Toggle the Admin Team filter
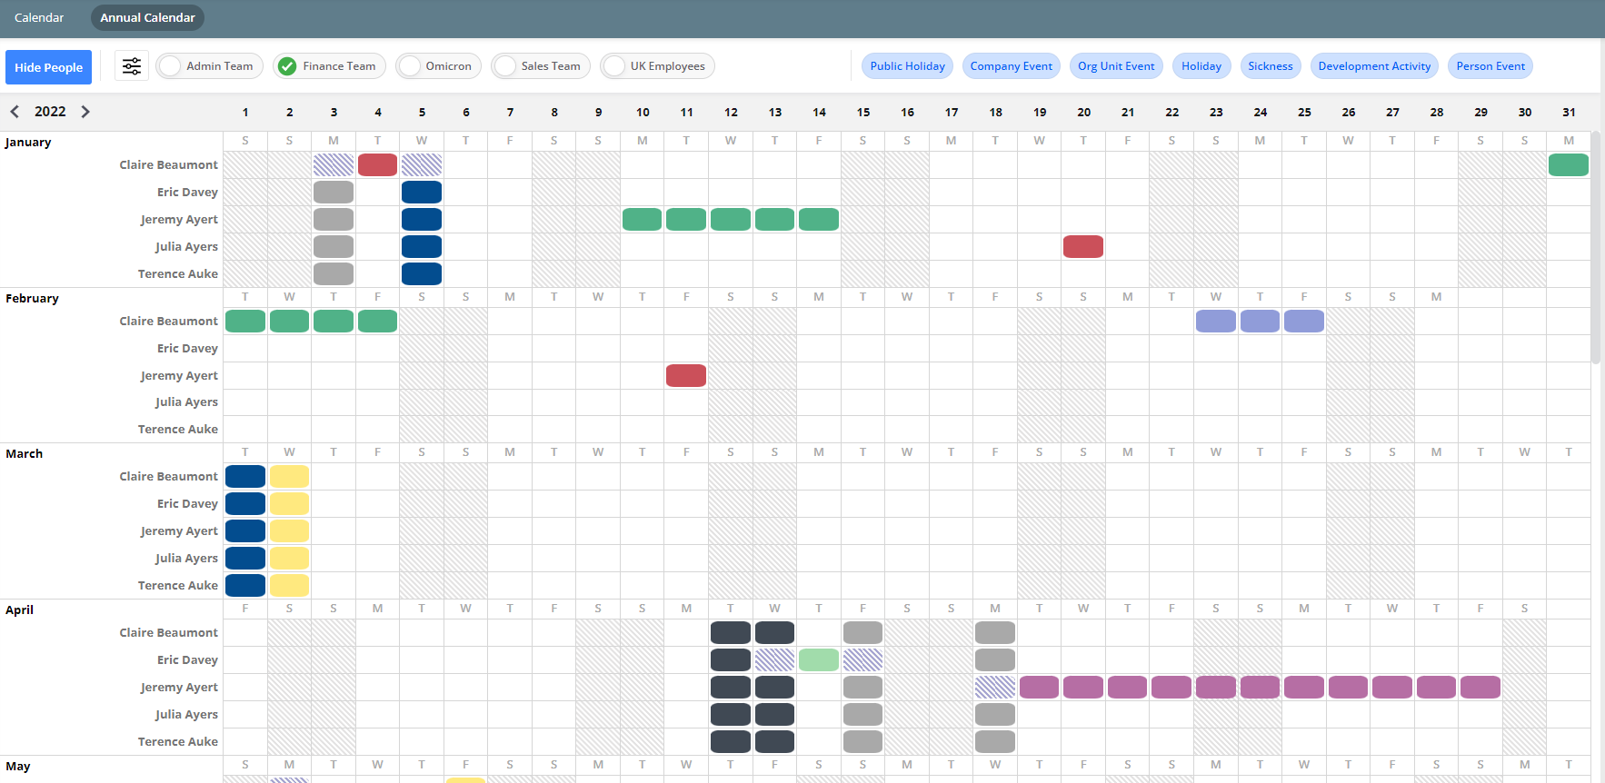Viewport: 1605px width, 783px height. 210,66
